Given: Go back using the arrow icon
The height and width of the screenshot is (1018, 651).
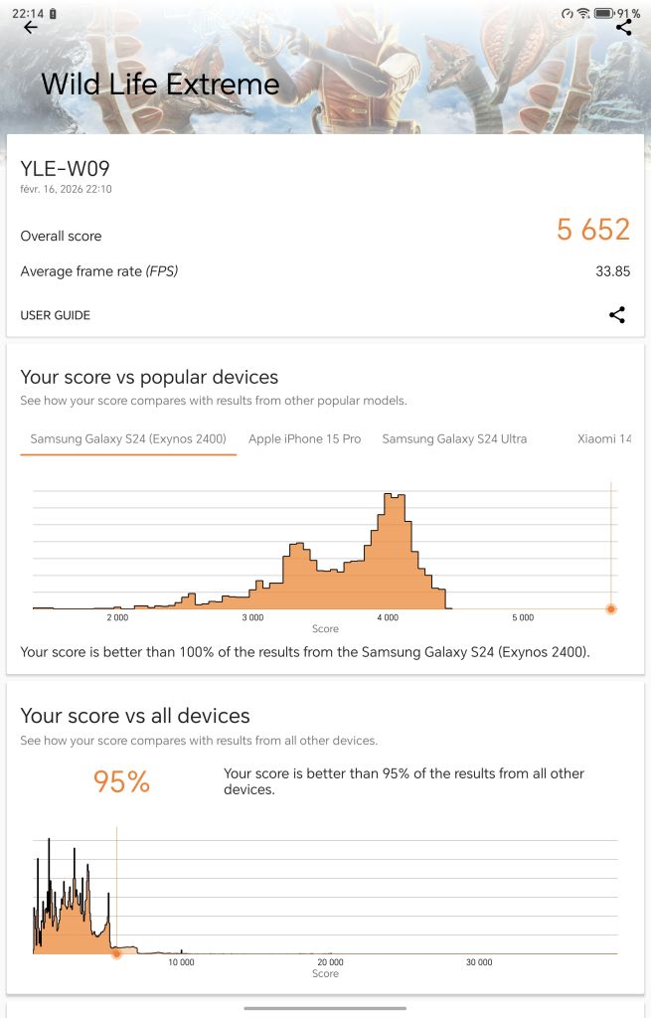Looking at the screenshot, I should click(x=31, y=28).
